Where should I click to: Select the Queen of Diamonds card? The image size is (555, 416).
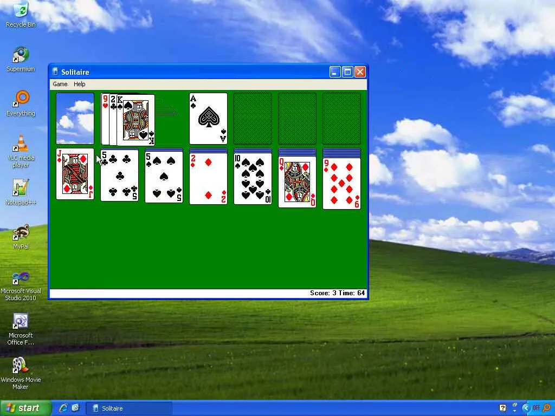pyautogui.click(x=298, y=182)
